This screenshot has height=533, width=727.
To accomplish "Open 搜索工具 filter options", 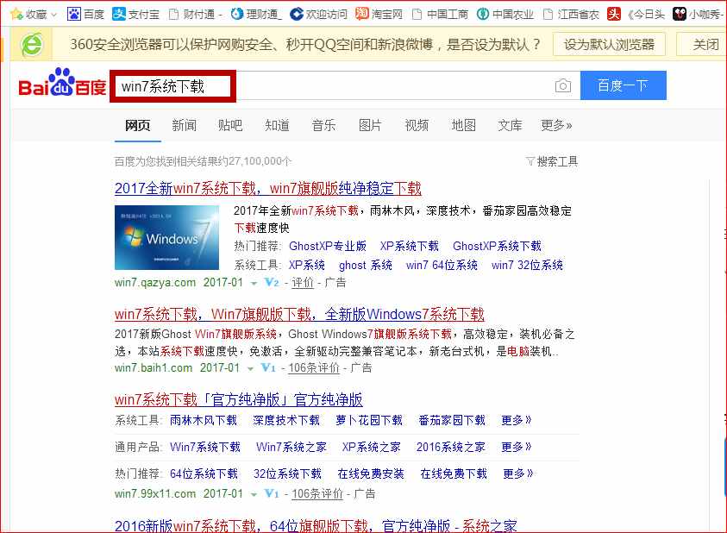I will click(x=552, y=161).
